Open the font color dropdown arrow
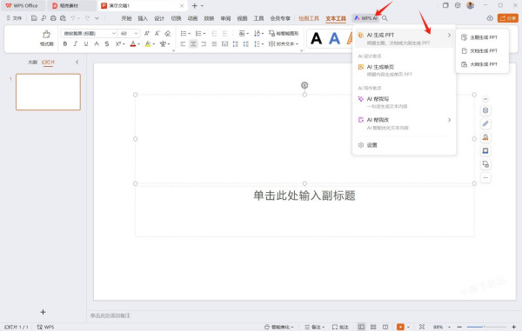Screen dimensions: 522x331 coord(139,43)
